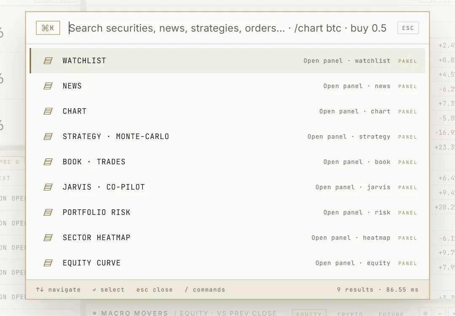Click 'Open panel · heatmap' description

point(351,238)
